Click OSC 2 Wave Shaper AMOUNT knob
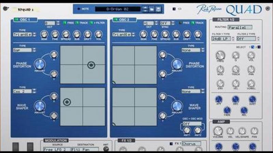273x153 pixels. 177,106
